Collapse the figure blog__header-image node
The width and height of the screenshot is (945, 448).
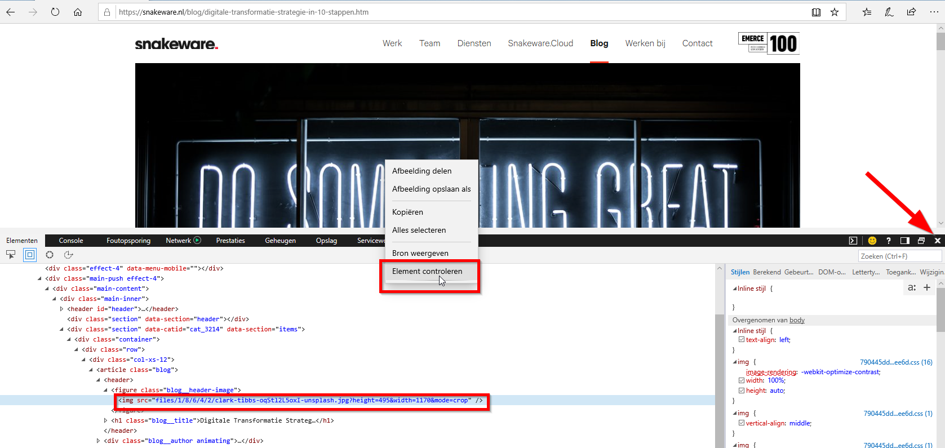click(105, 390)
